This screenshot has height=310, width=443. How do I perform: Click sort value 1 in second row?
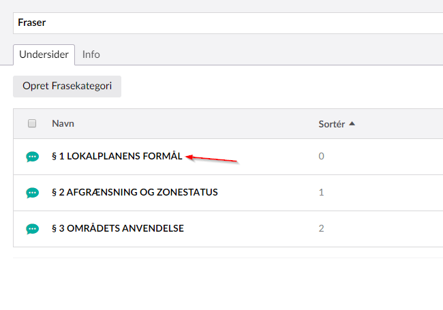pyautogui.click(x=322, y=192)
